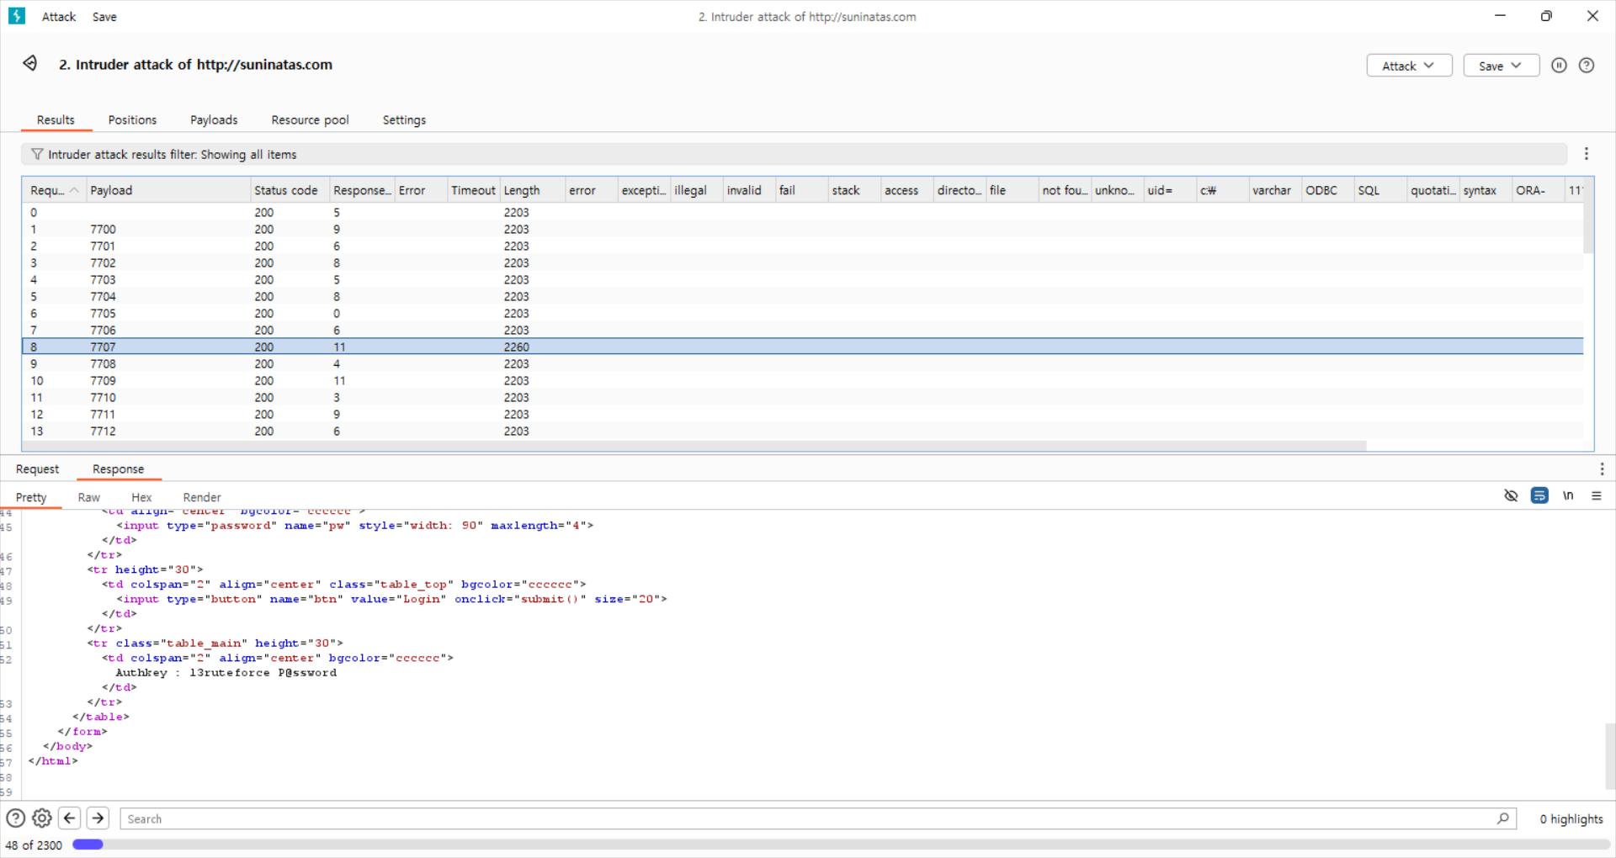
Task: Show the Render response view
Action: tap(202, 497)
